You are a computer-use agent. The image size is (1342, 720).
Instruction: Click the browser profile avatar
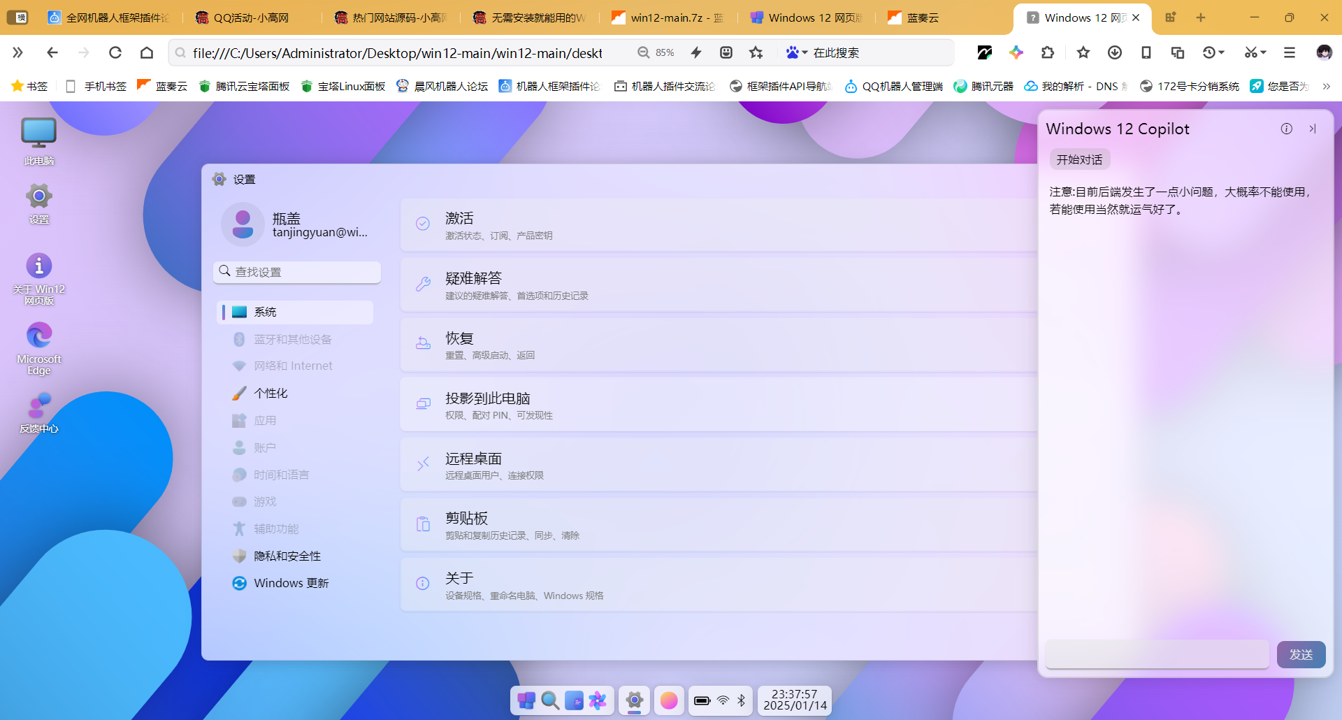pyautogui.click(x=1324, y=52)
